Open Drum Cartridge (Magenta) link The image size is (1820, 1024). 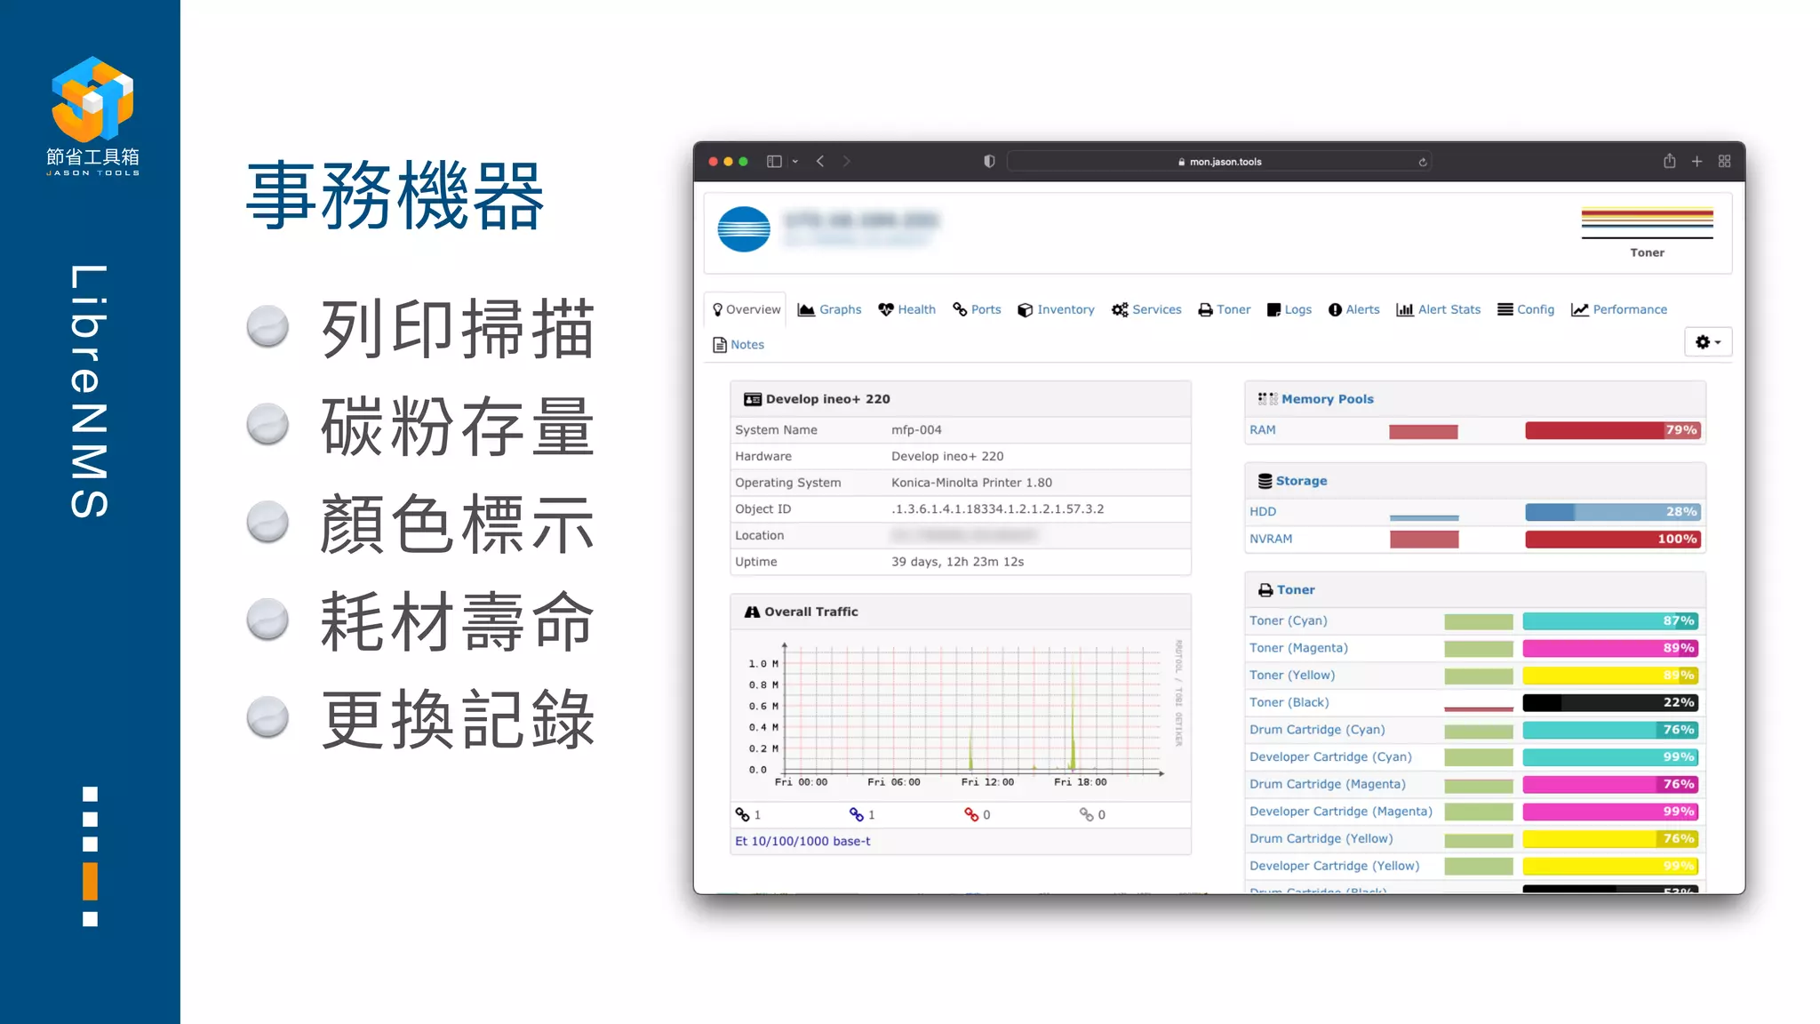point(1328,784)
